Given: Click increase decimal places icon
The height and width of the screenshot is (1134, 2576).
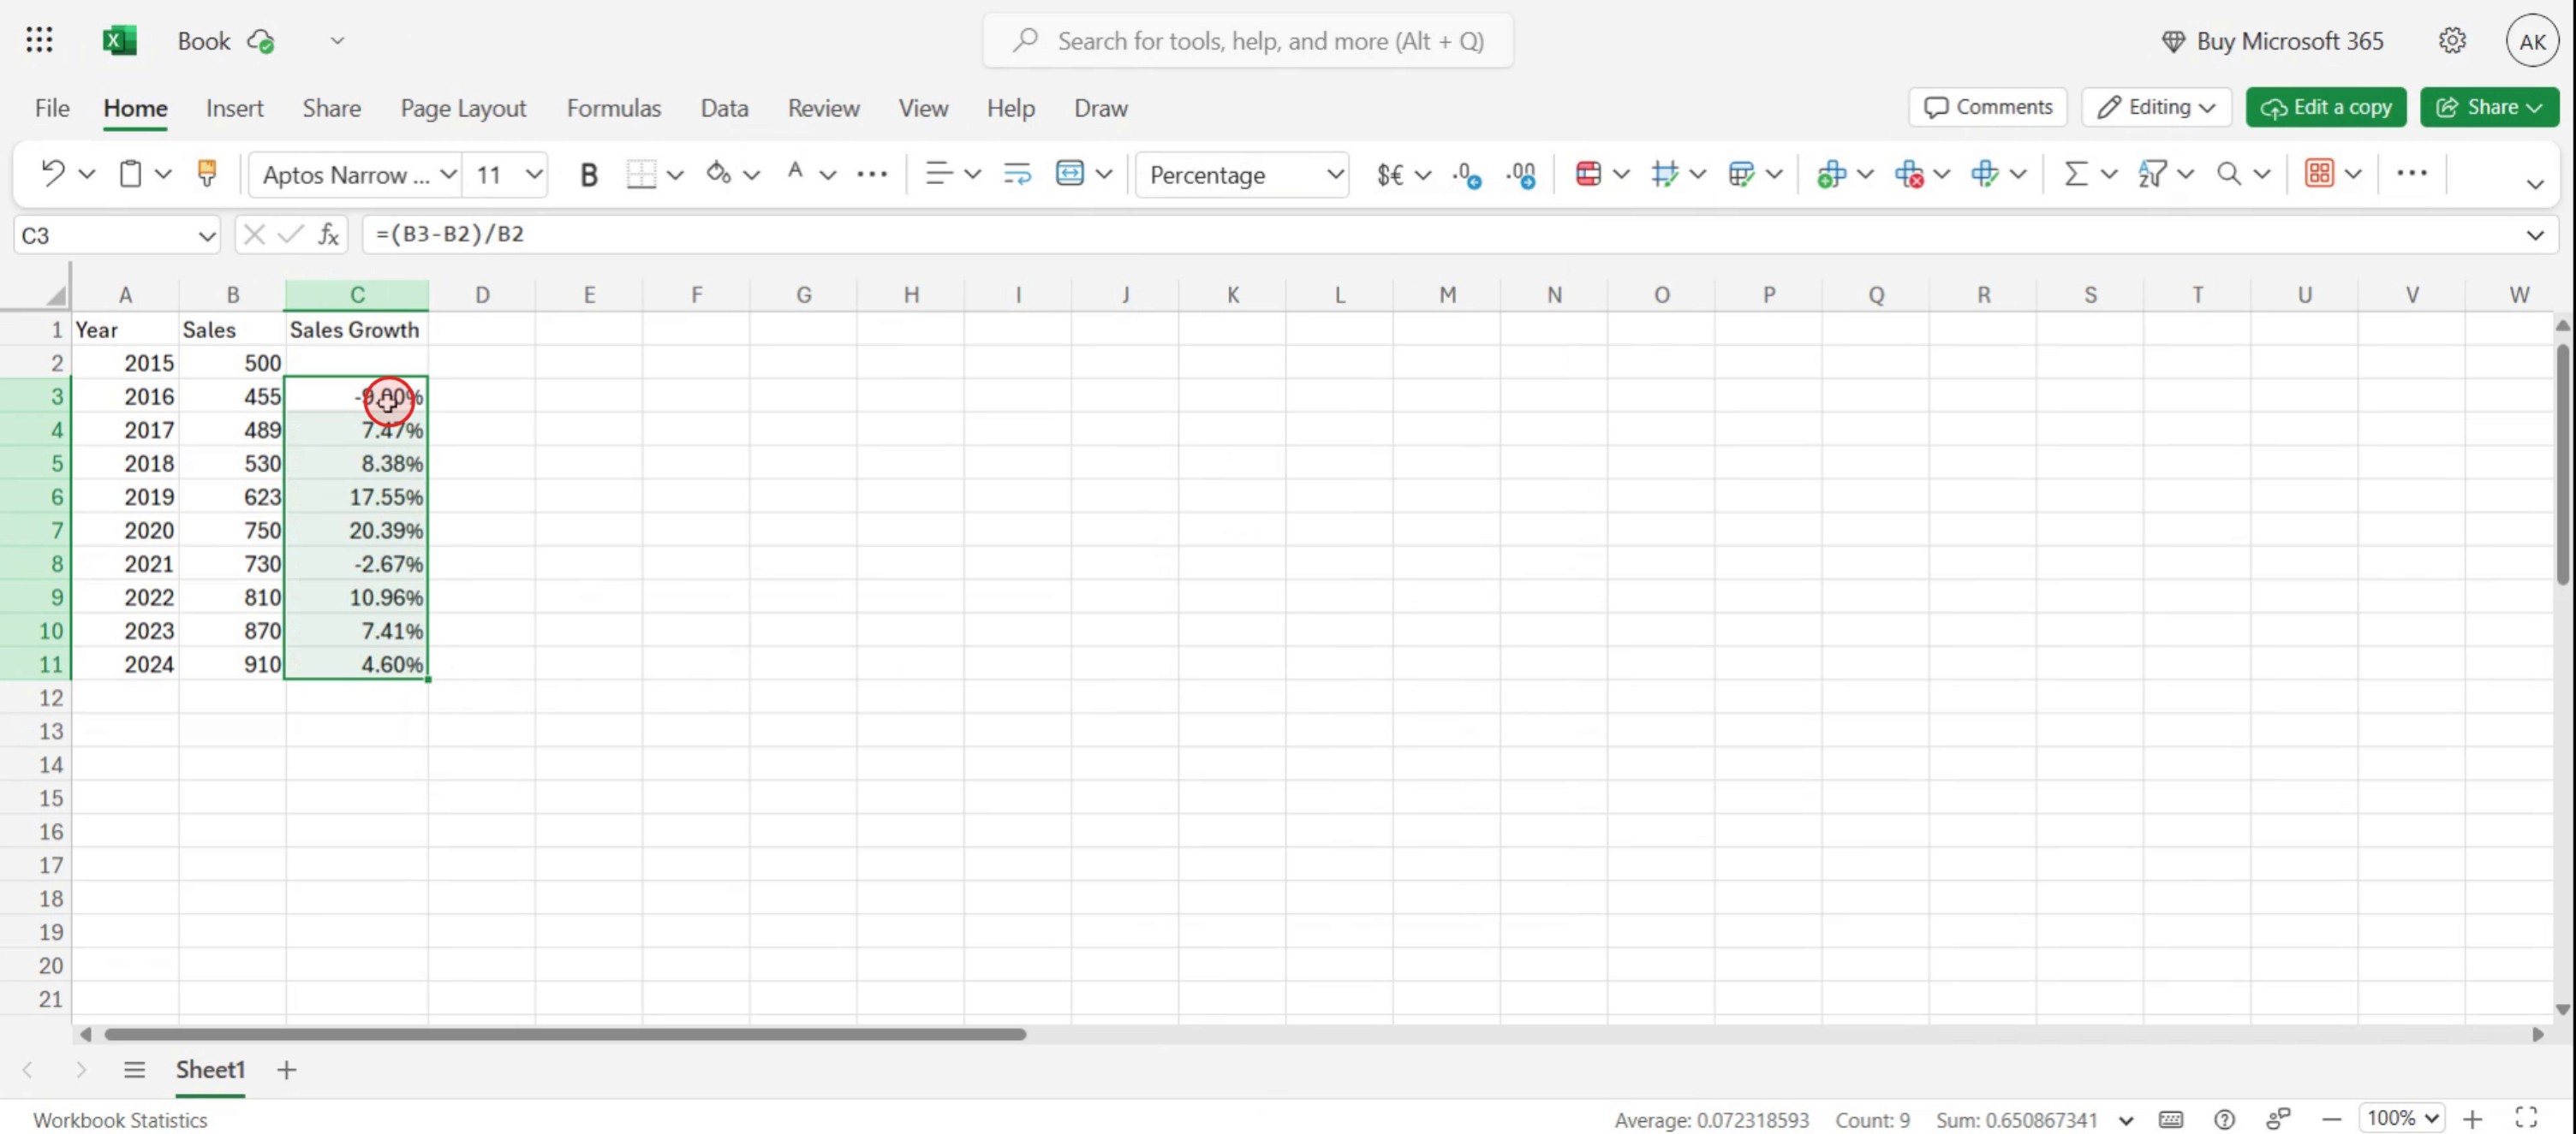Looking at the screenshot, I should (1466, 175).
